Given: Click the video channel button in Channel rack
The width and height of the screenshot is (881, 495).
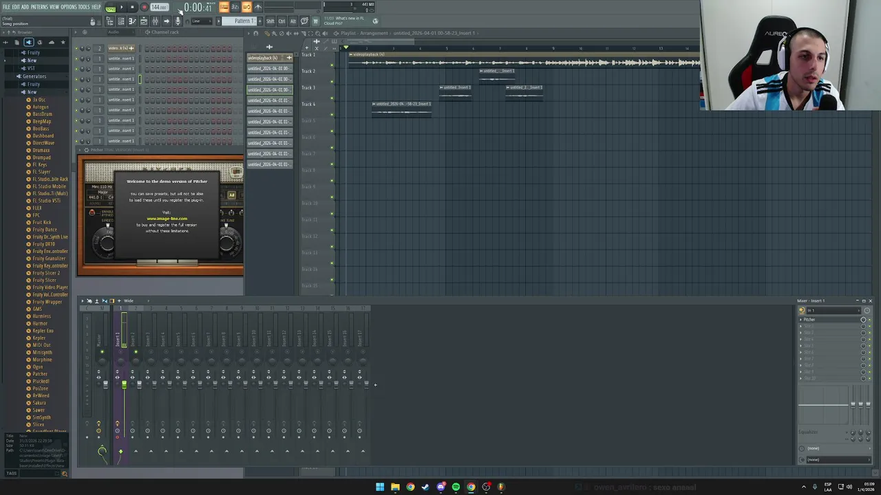Looking at the screenshot, I should [x=120, y=48].
